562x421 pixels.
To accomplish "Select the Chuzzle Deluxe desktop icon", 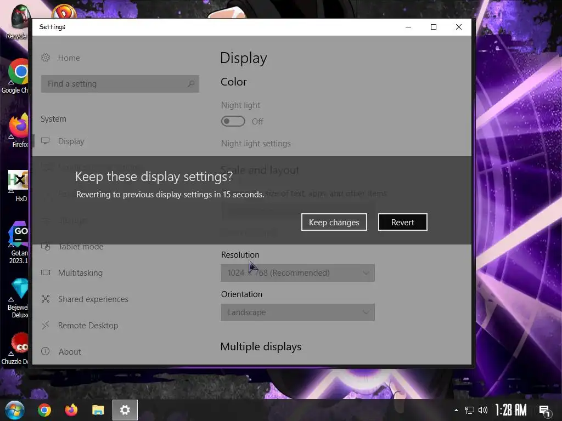I will 15,349.
